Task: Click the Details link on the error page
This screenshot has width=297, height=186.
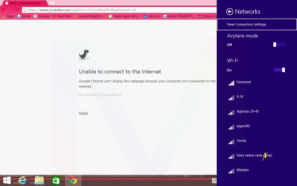Action: (83, 113)
